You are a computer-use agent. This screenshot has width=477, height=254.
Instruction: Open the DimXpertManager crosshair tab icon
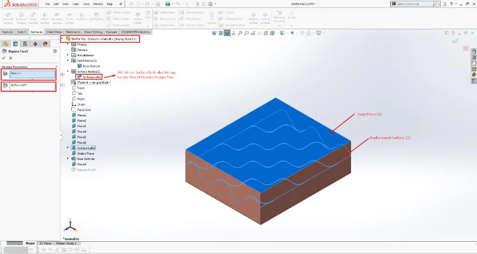(x=35, y=44)
